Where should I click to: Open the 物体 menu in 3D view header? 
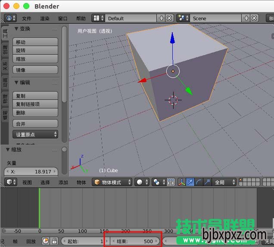coord(81,182)
